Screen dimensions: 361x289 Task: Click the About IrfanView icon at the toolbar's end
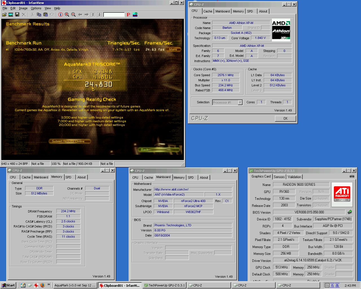[x=135, y=15]
